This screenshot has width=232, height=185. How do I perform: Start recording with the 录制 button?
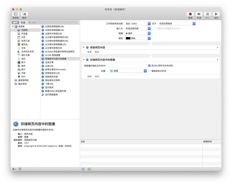(x=190, y=14)
